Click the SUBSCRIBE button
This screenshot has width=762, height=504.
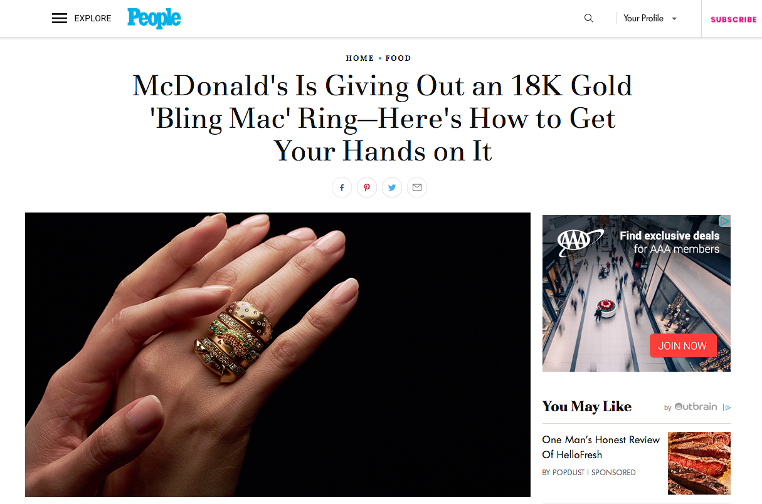coord(733,19)
